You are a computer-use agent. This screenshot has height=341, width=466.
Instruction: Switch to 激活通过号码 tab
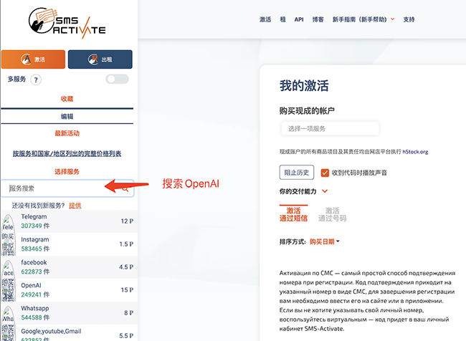pyautogui.click(x=332, y=214)
